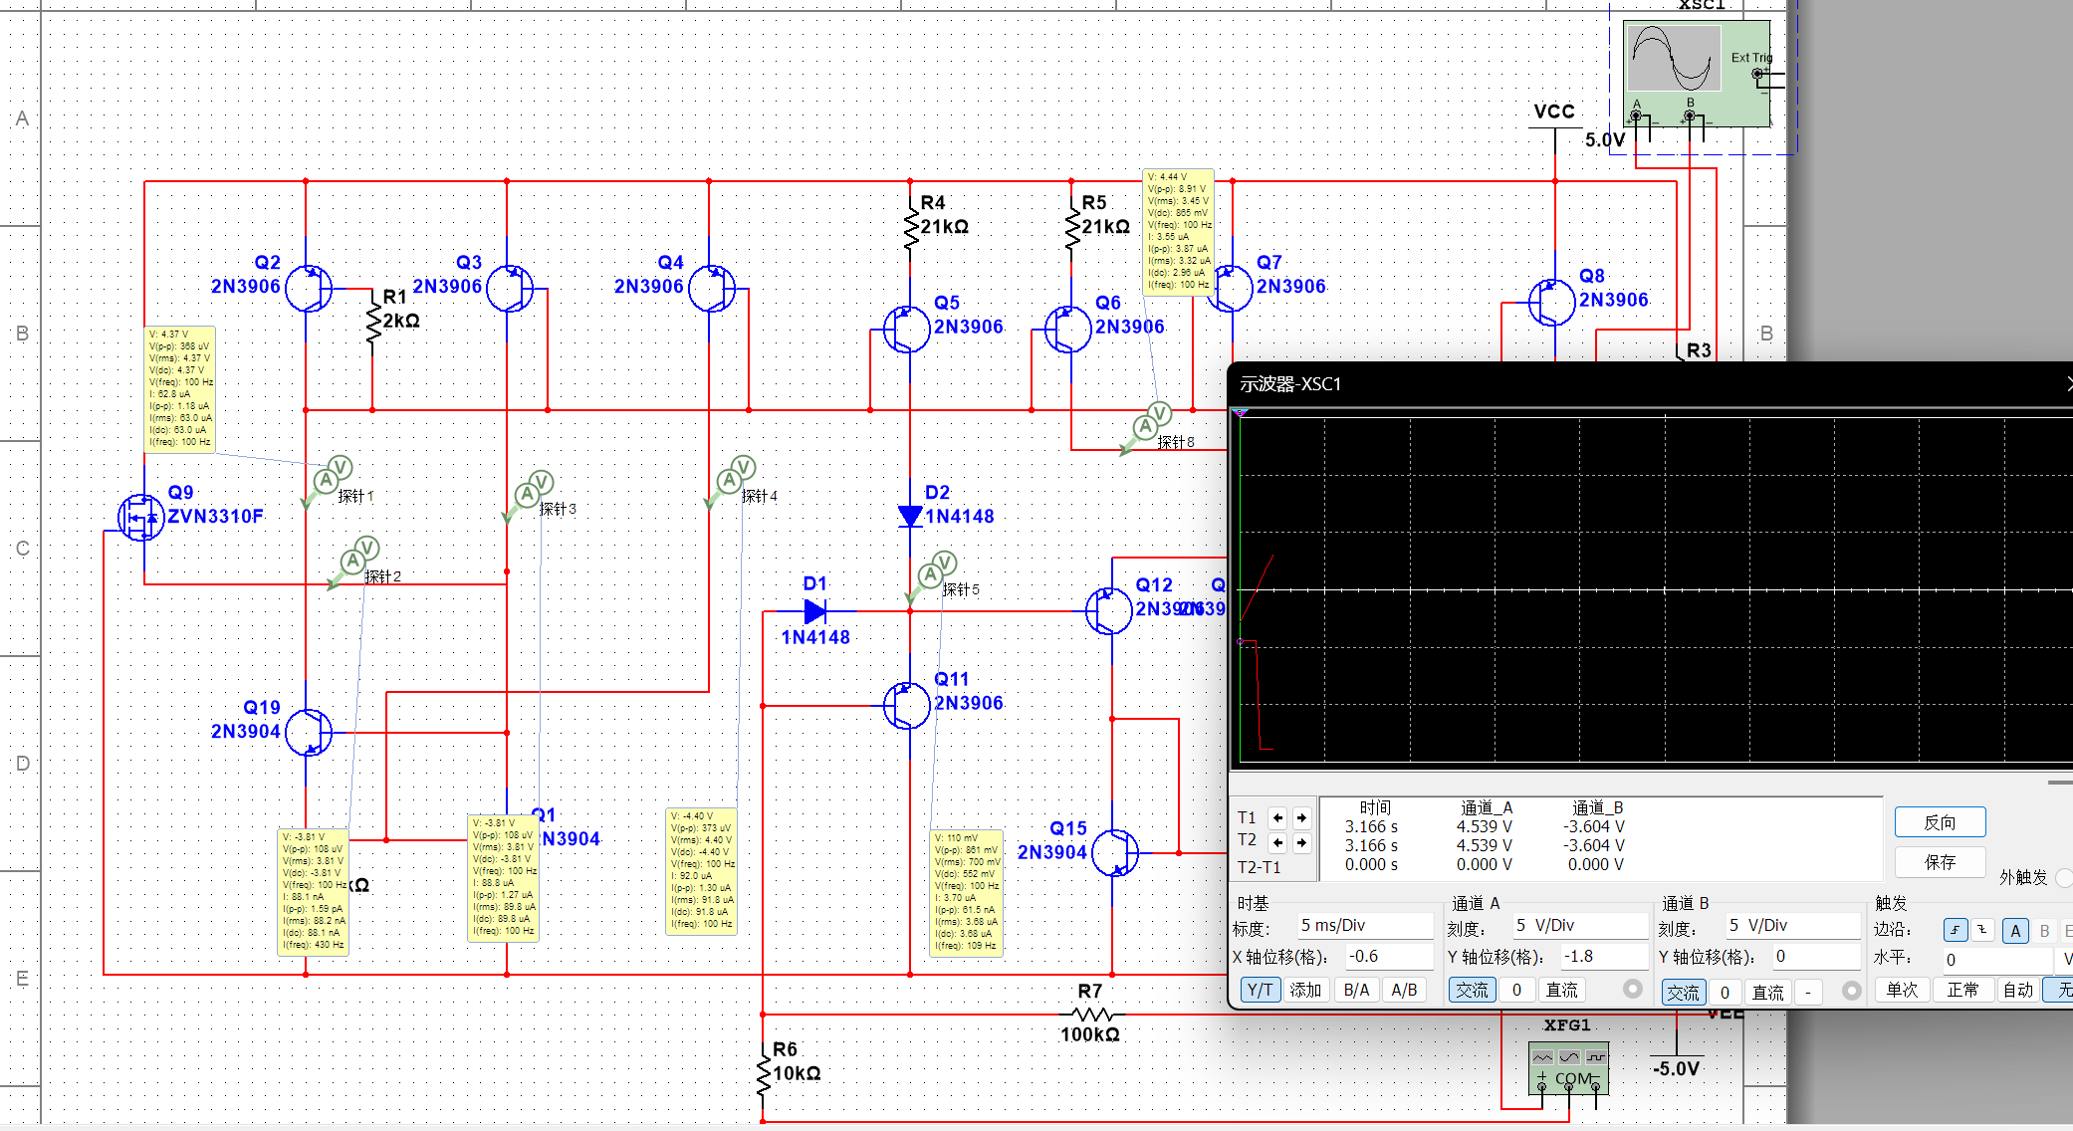
Task: Click transistor Q5 2N3906 symbol
Action: (906, 330)
